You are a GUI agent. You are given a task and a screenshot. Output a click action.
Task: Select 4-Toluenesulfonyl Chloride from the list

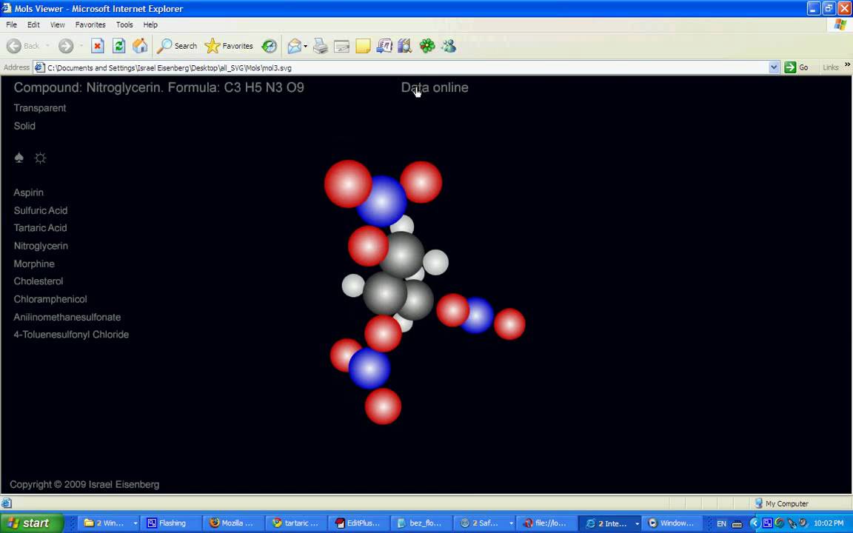coord(71,335)
